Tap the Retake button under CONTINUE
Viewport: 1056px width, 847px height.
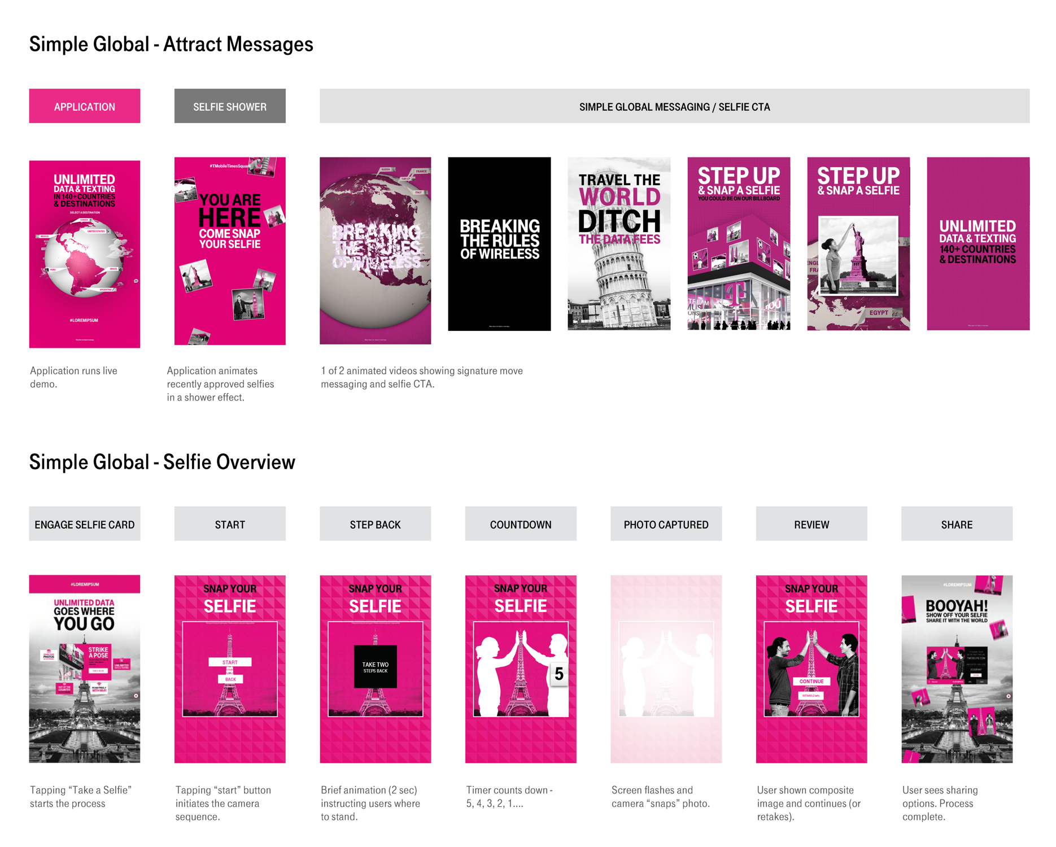811,696
